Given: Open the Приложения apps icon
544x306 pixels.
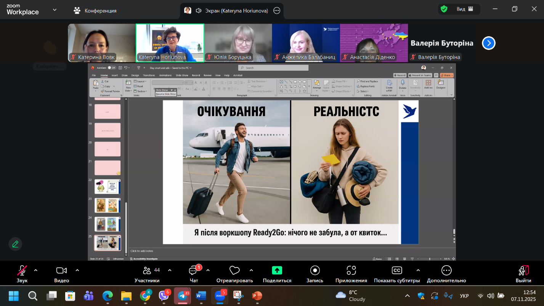Looking at the screenshot, I should point(351,271).
